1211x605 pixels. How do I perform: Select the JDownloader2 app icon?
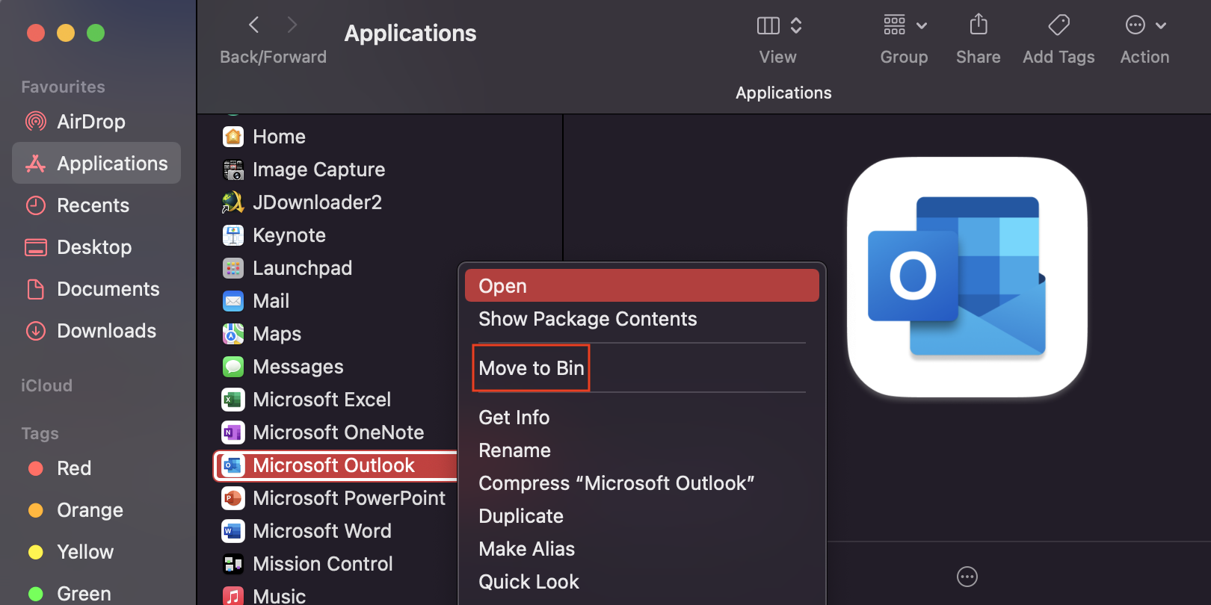click(233, 202)
